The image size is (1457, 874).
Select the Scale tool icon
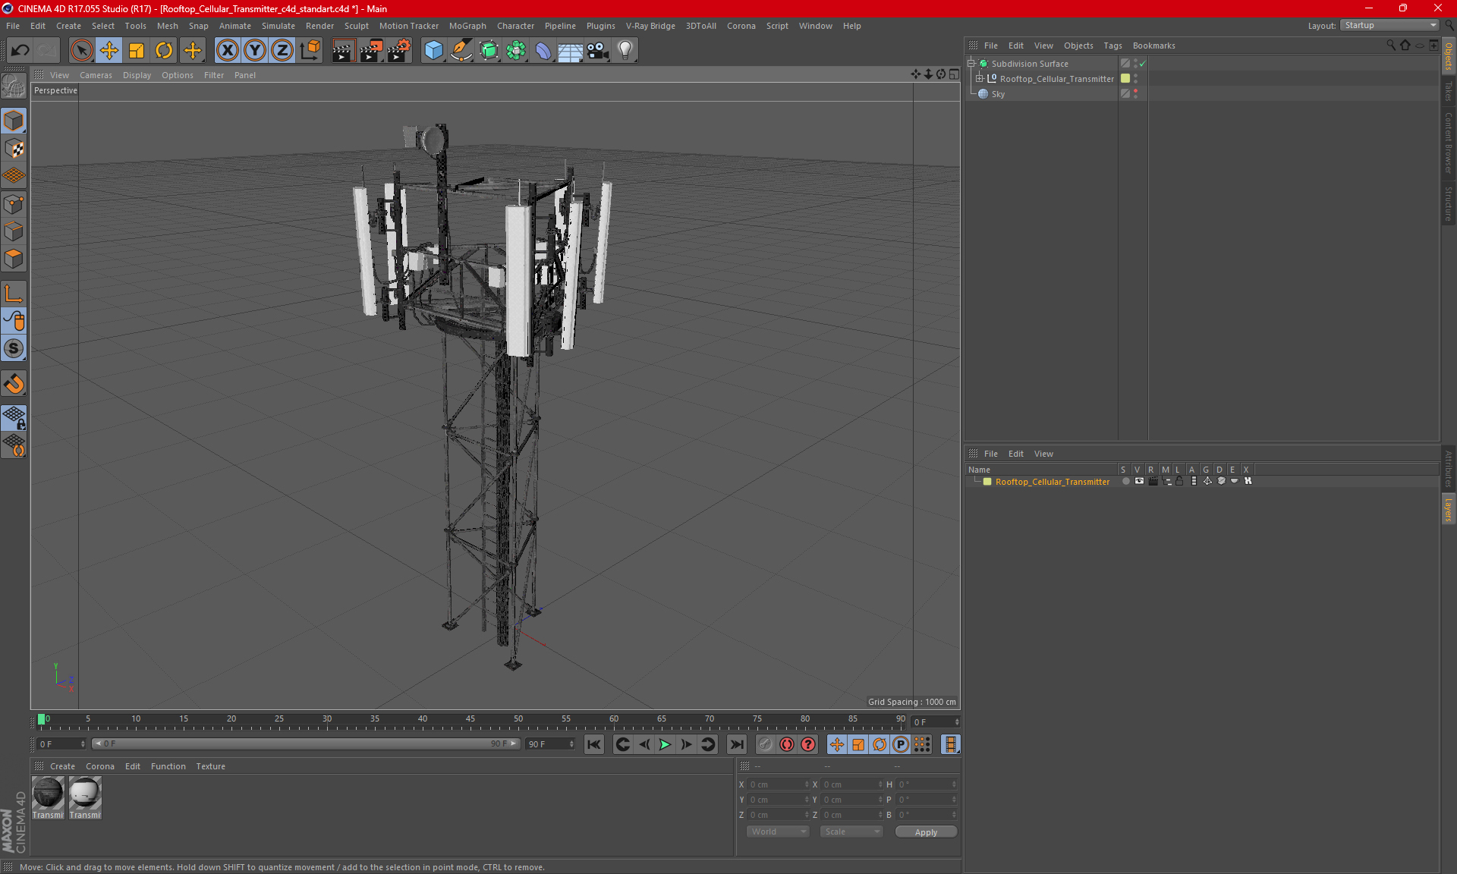pos(137,51)
